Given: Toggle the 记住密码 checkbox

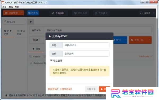Looking at the screenshot, I should coord(51,60).
